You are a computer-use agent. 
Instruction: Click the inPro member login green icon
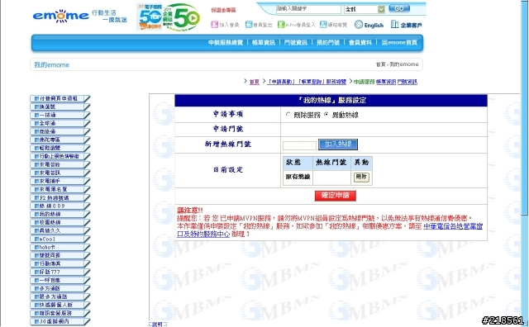point(281,24)
